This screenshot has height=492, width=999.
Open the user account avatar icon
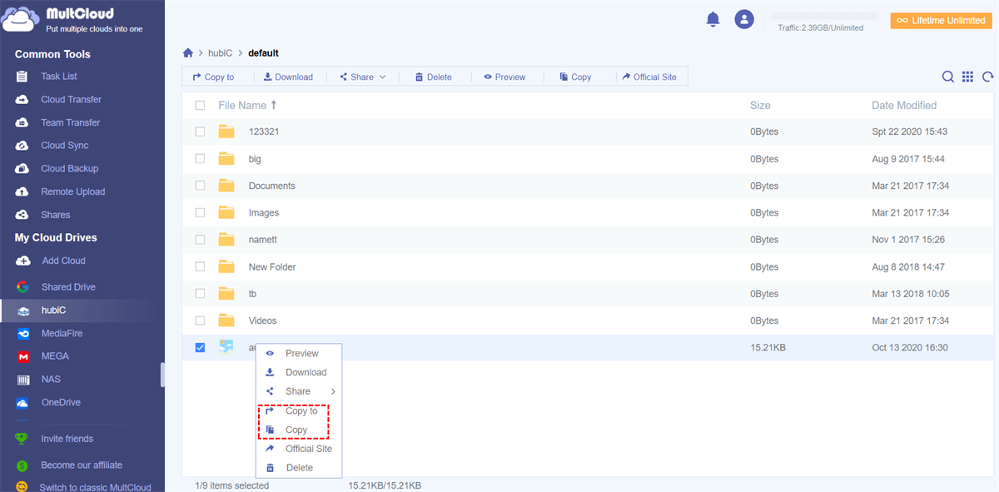(744, 19)
